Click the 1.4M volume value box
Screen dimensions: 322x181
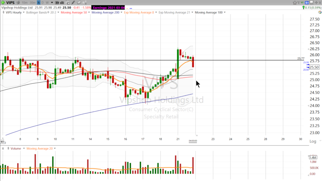[x=313, y=158]
